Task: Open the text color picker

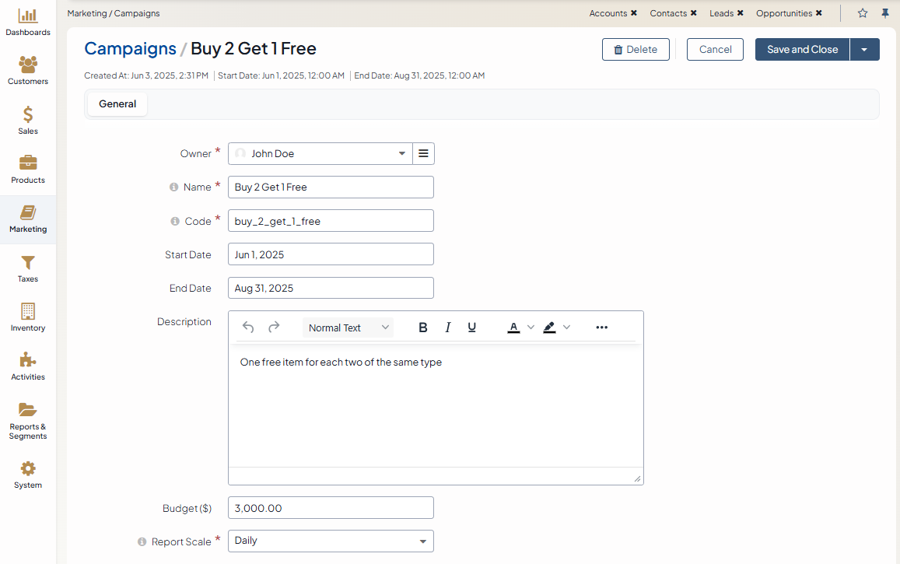Action: tap(513, 328)
